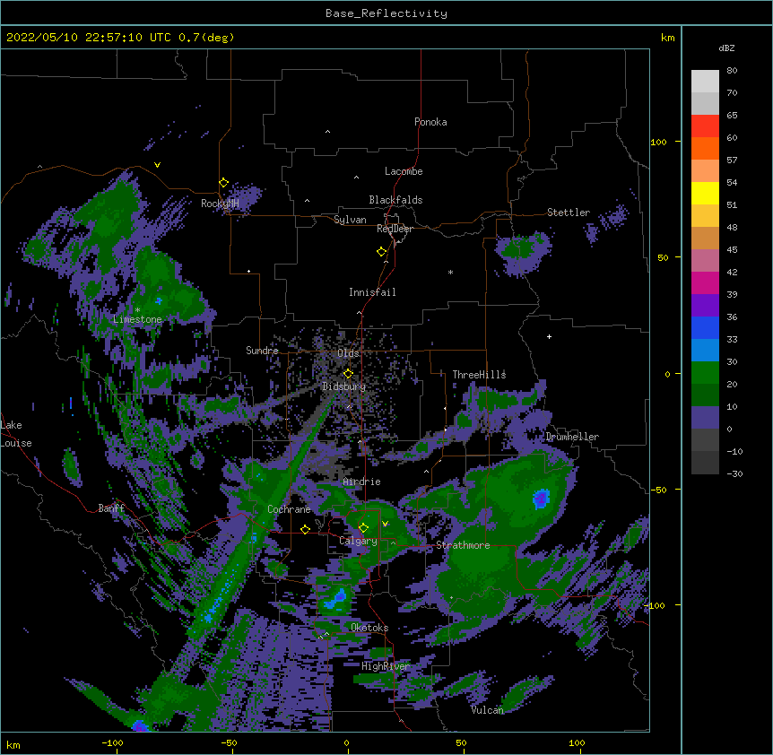Click the Base_Reflectivity title text
The image size is (773, 755).
click(386, 13)
